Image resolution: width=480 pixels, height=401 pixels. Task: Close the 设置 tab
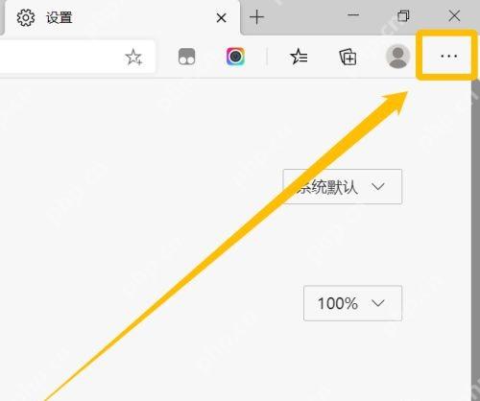pos(222,18)
